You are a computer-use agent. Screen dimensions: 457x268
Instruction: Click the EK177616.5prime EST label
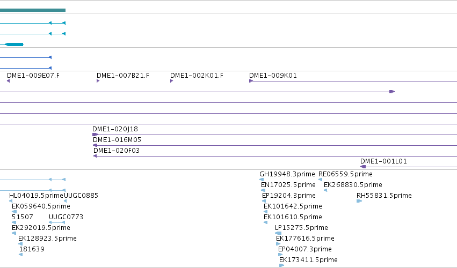pyautogui.click(x=305, y=239)
